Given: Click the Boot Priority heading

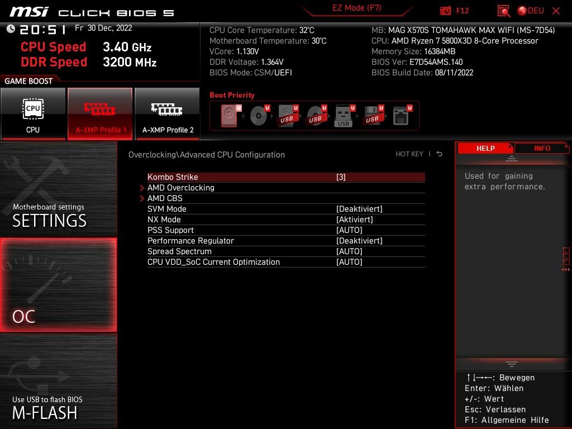Looking at the screenshot, I should pos(232,95).
